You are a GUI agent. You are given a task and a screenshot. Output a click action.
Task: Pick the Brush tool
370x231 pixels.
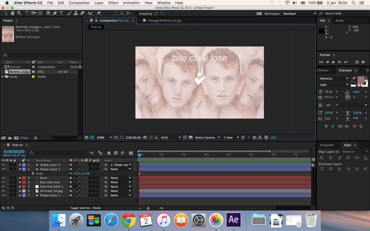pyautogui.click(x=70, y=13)
